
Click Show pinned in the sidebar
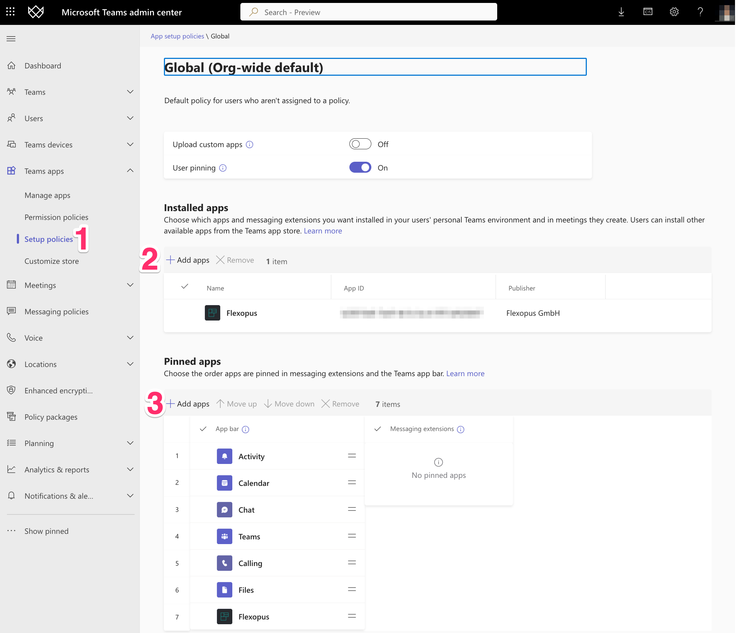(46, 531)
